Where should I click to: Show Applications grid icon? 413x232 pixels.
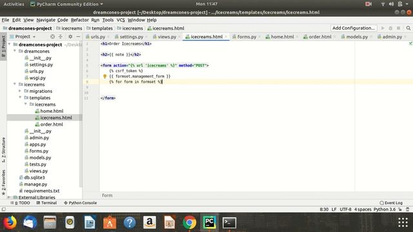point(403,222)
